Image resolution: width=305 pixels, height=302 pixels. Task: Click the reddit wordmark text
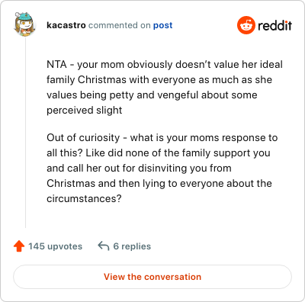tap(274, 25)
